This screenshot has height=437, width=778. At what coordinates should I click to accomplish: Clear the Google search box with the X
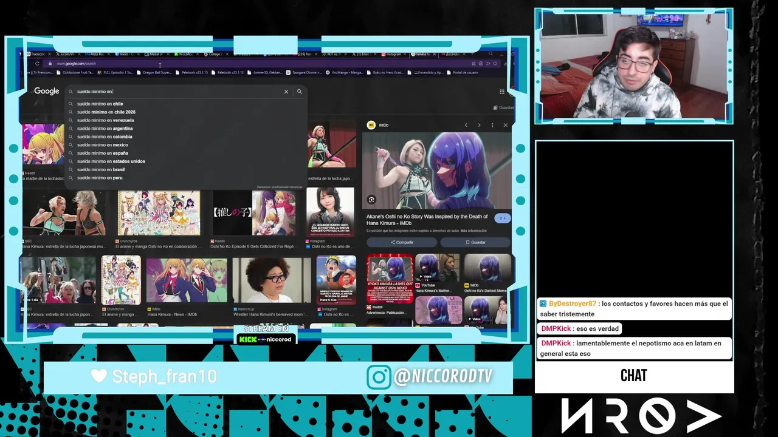286,92
